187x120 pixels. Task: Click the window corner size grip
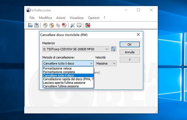[156, 112]
